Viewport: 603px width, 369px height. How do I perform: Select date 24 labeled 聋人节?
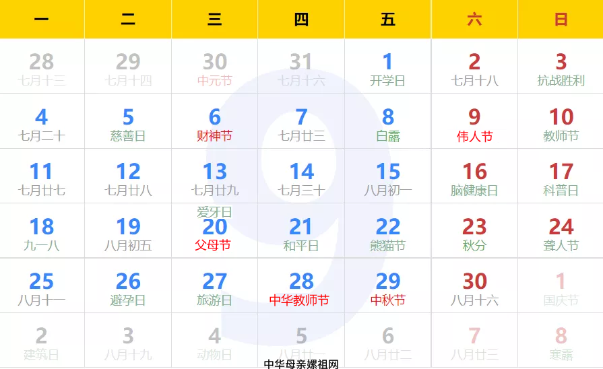pyautogui.click(x=561, y=230)
